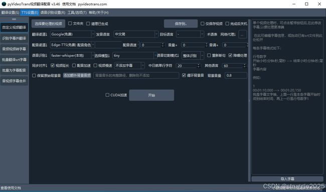Open the 帮助/关于(H) menu
This screenshot has height=192, width=326.
98,12
